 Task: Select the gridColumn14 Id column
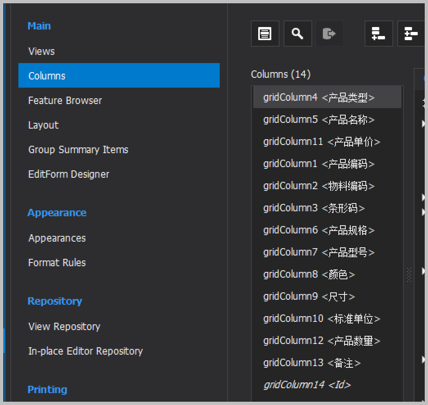[x=307, y=385]
